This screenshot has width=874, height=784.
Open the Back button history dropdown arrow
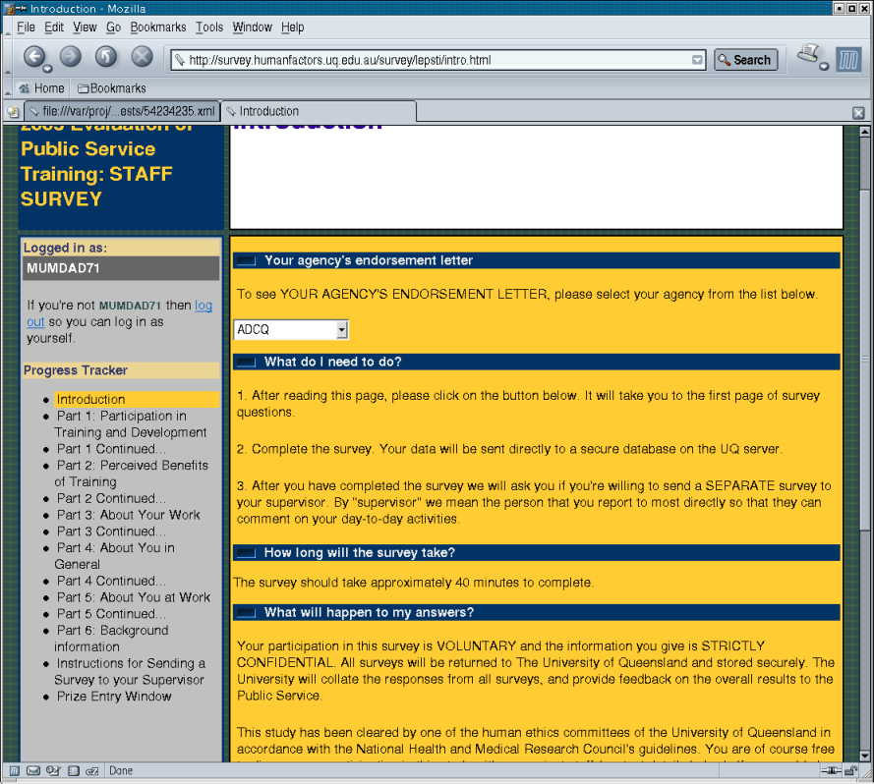click(x=48, y=69)
